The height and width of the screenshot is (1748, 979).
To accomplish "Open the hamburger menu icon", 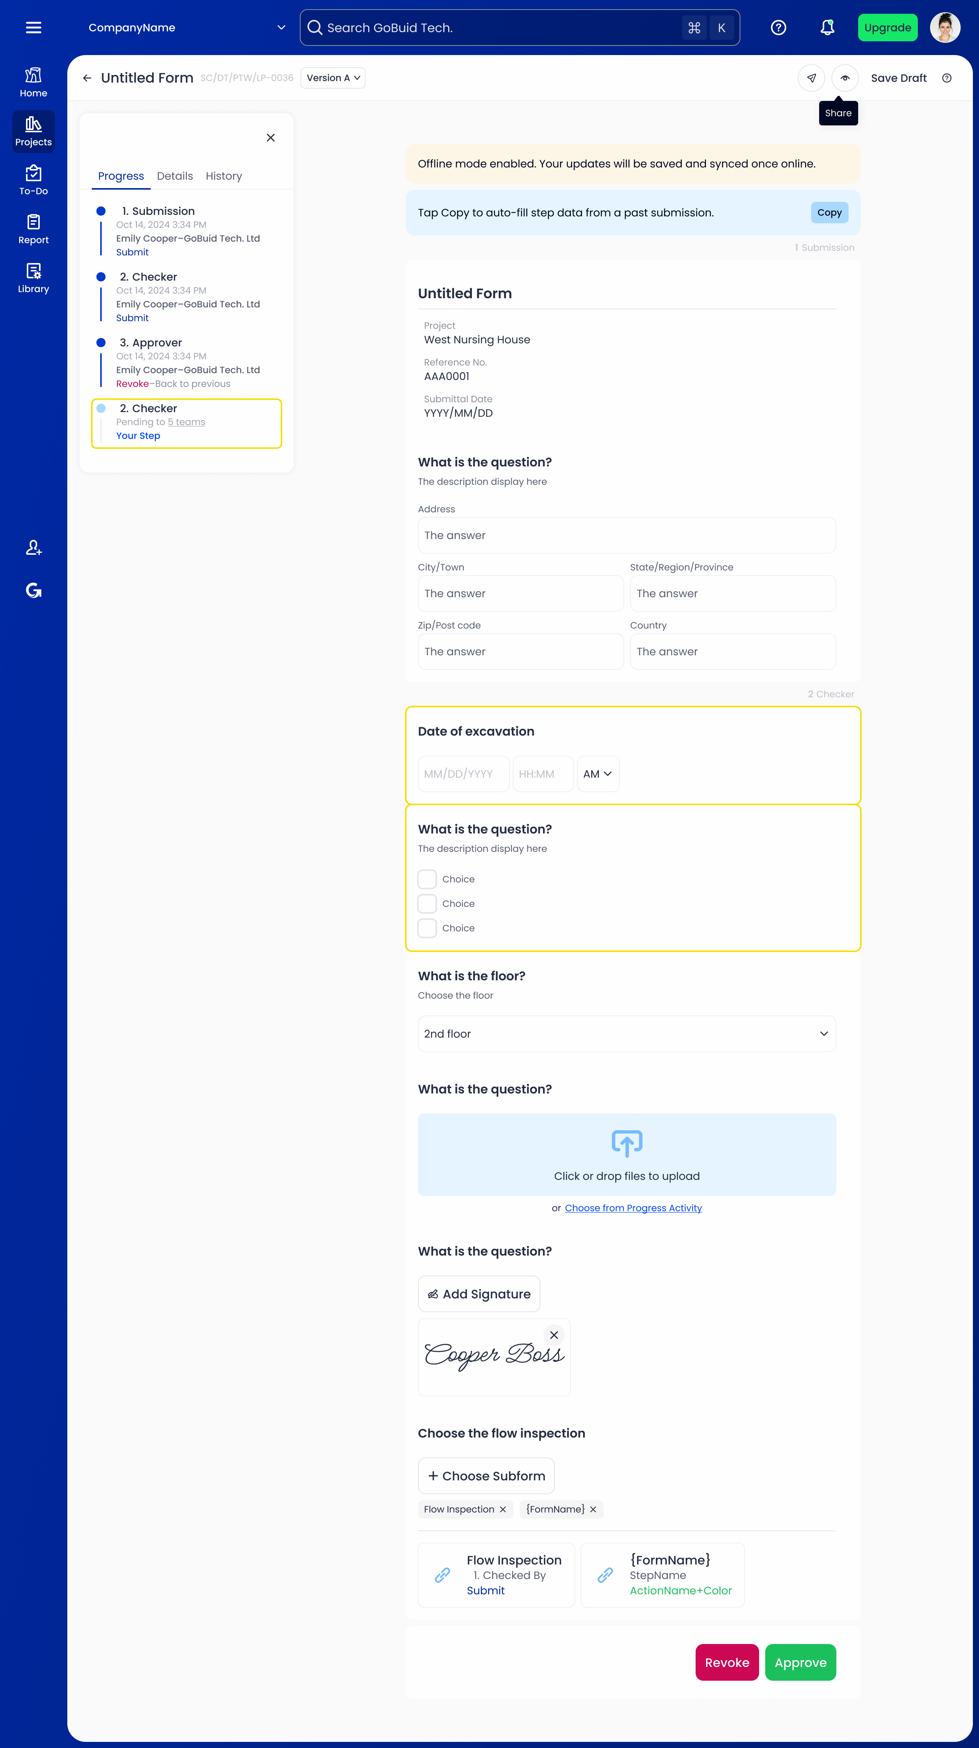I will (33, 28).
